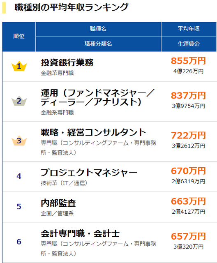Click the 順位 column header
Image resolution: width=217 pixels, height=263 pixels.
tap(19, 37)
